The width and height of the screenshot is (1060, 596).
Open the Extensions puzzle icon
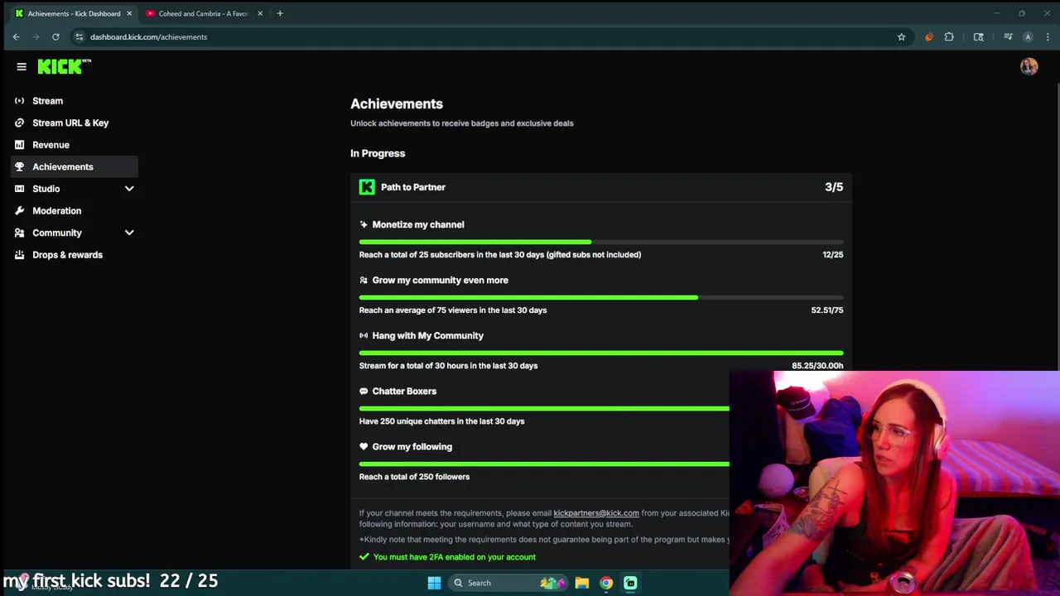pyautogui.click(x=949, y=36)
